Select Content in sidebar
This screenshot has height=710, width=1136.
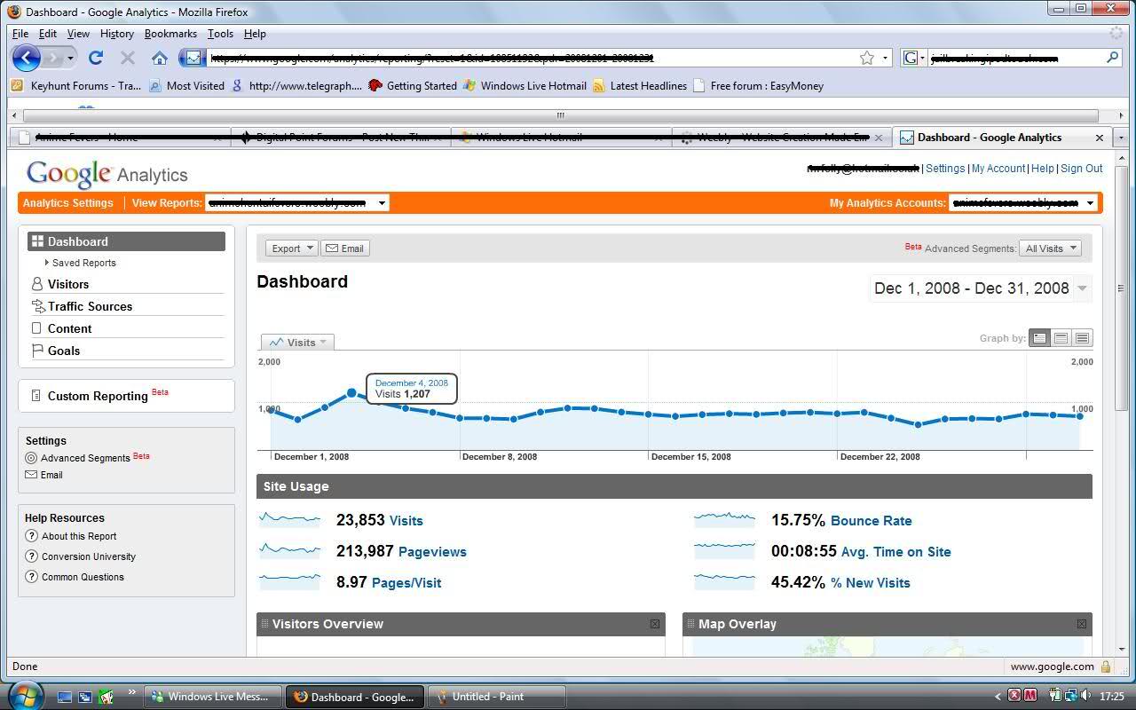(69, 329)
